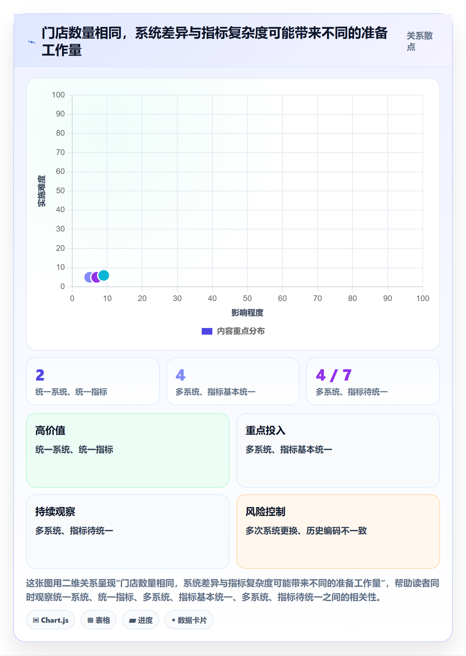The height and width of the screenshot is (656, 466).
Task: Open the 风险控制 quadrant card
Action: coord(338,532)
